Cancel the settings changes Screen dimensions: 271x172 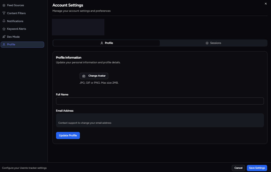point(238,168)
